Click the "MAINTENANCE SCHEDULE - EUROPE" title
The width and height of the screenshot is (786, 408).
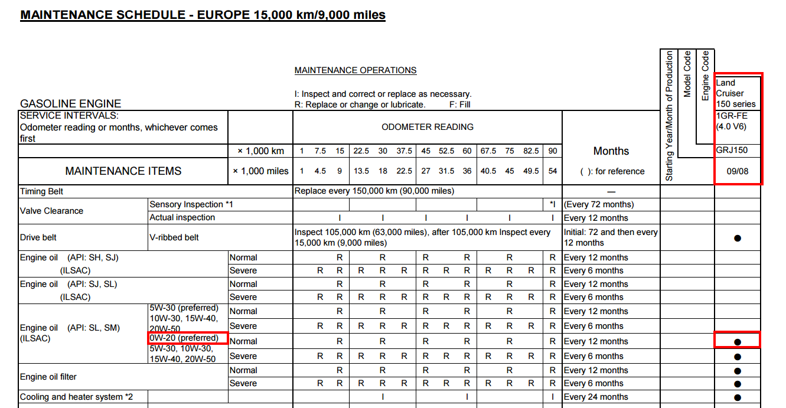(203, 15)
